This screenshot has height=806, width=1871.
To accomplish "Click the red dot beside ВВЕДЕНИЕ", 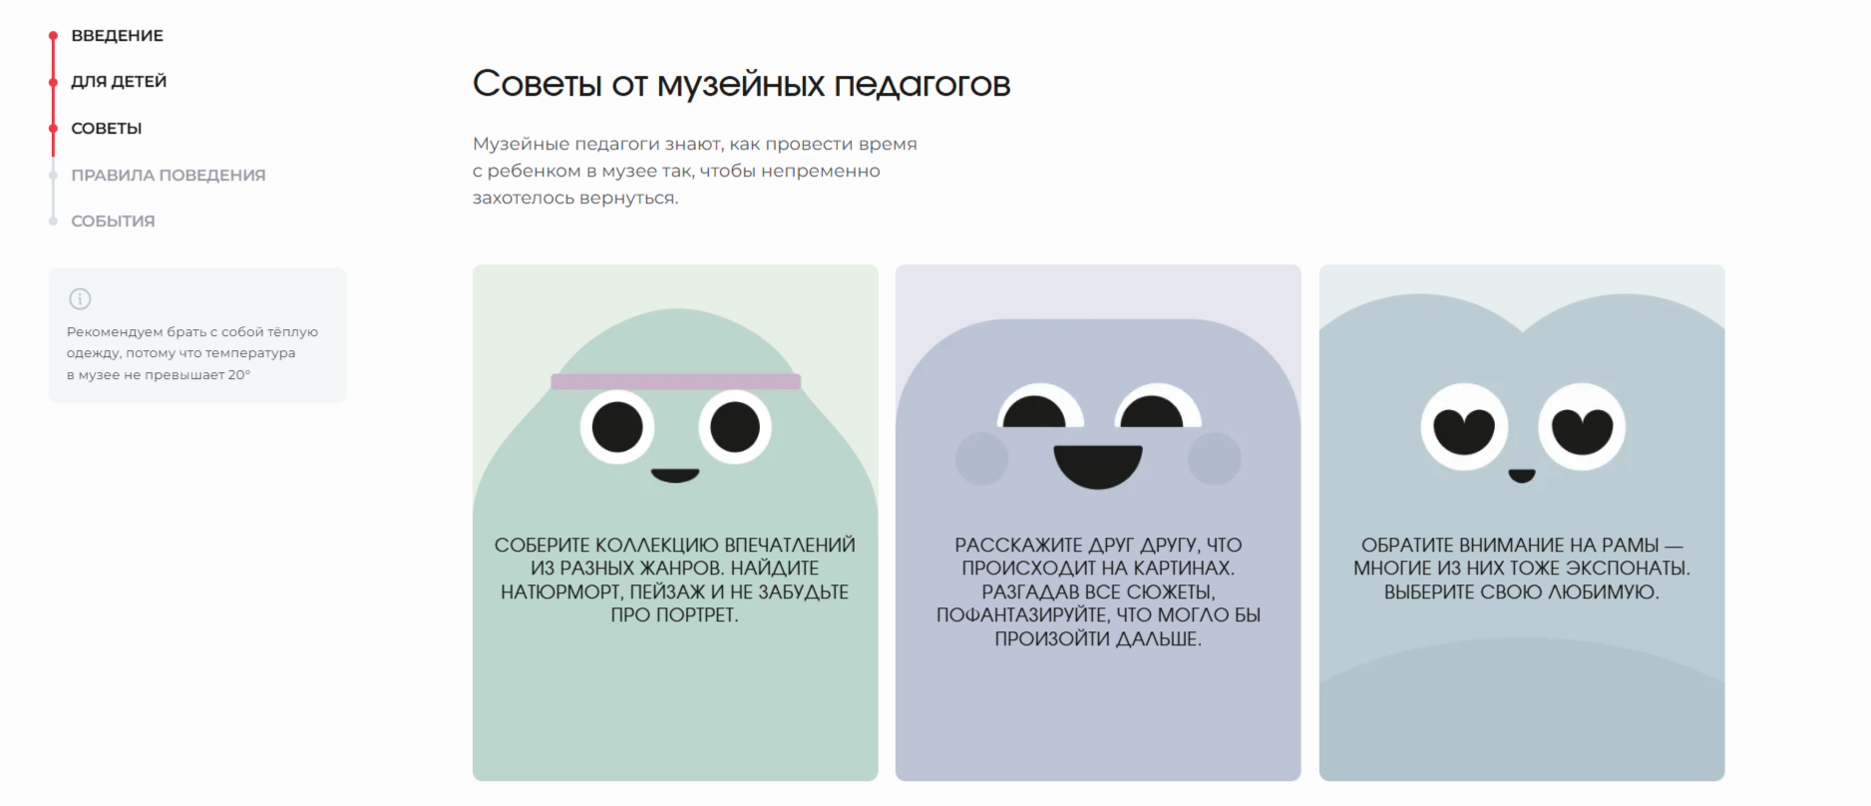I will click(x=53, y=36).
